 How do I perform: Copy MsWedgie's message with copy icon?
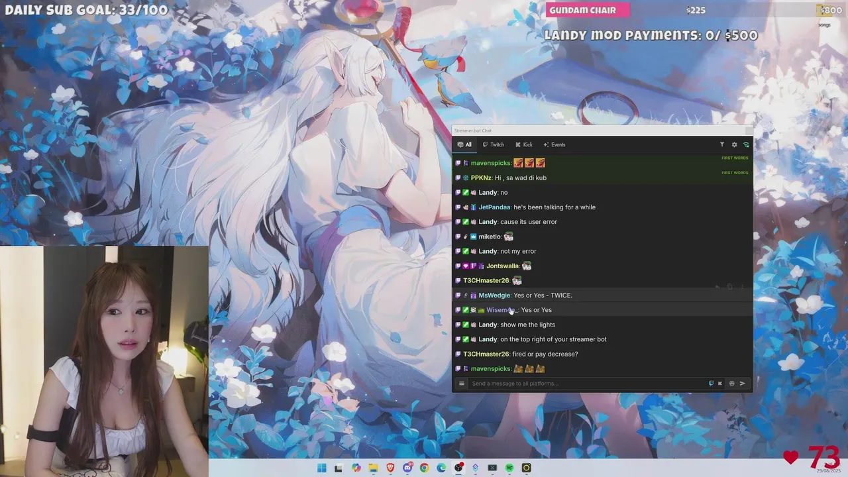pyautogui.click(x=729, y=287)
